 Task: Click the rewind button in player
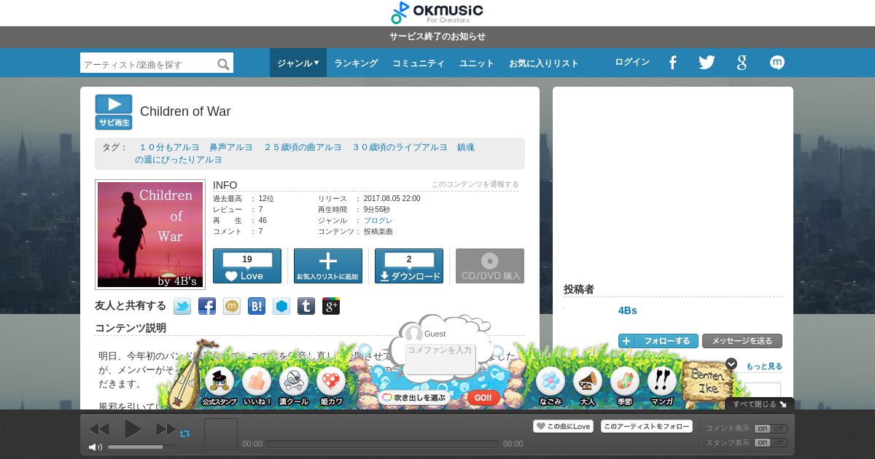99,429
